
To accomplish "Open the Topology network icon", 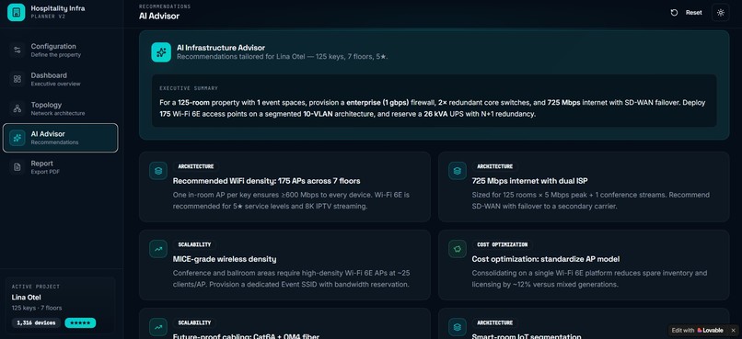I will (17, 108).
